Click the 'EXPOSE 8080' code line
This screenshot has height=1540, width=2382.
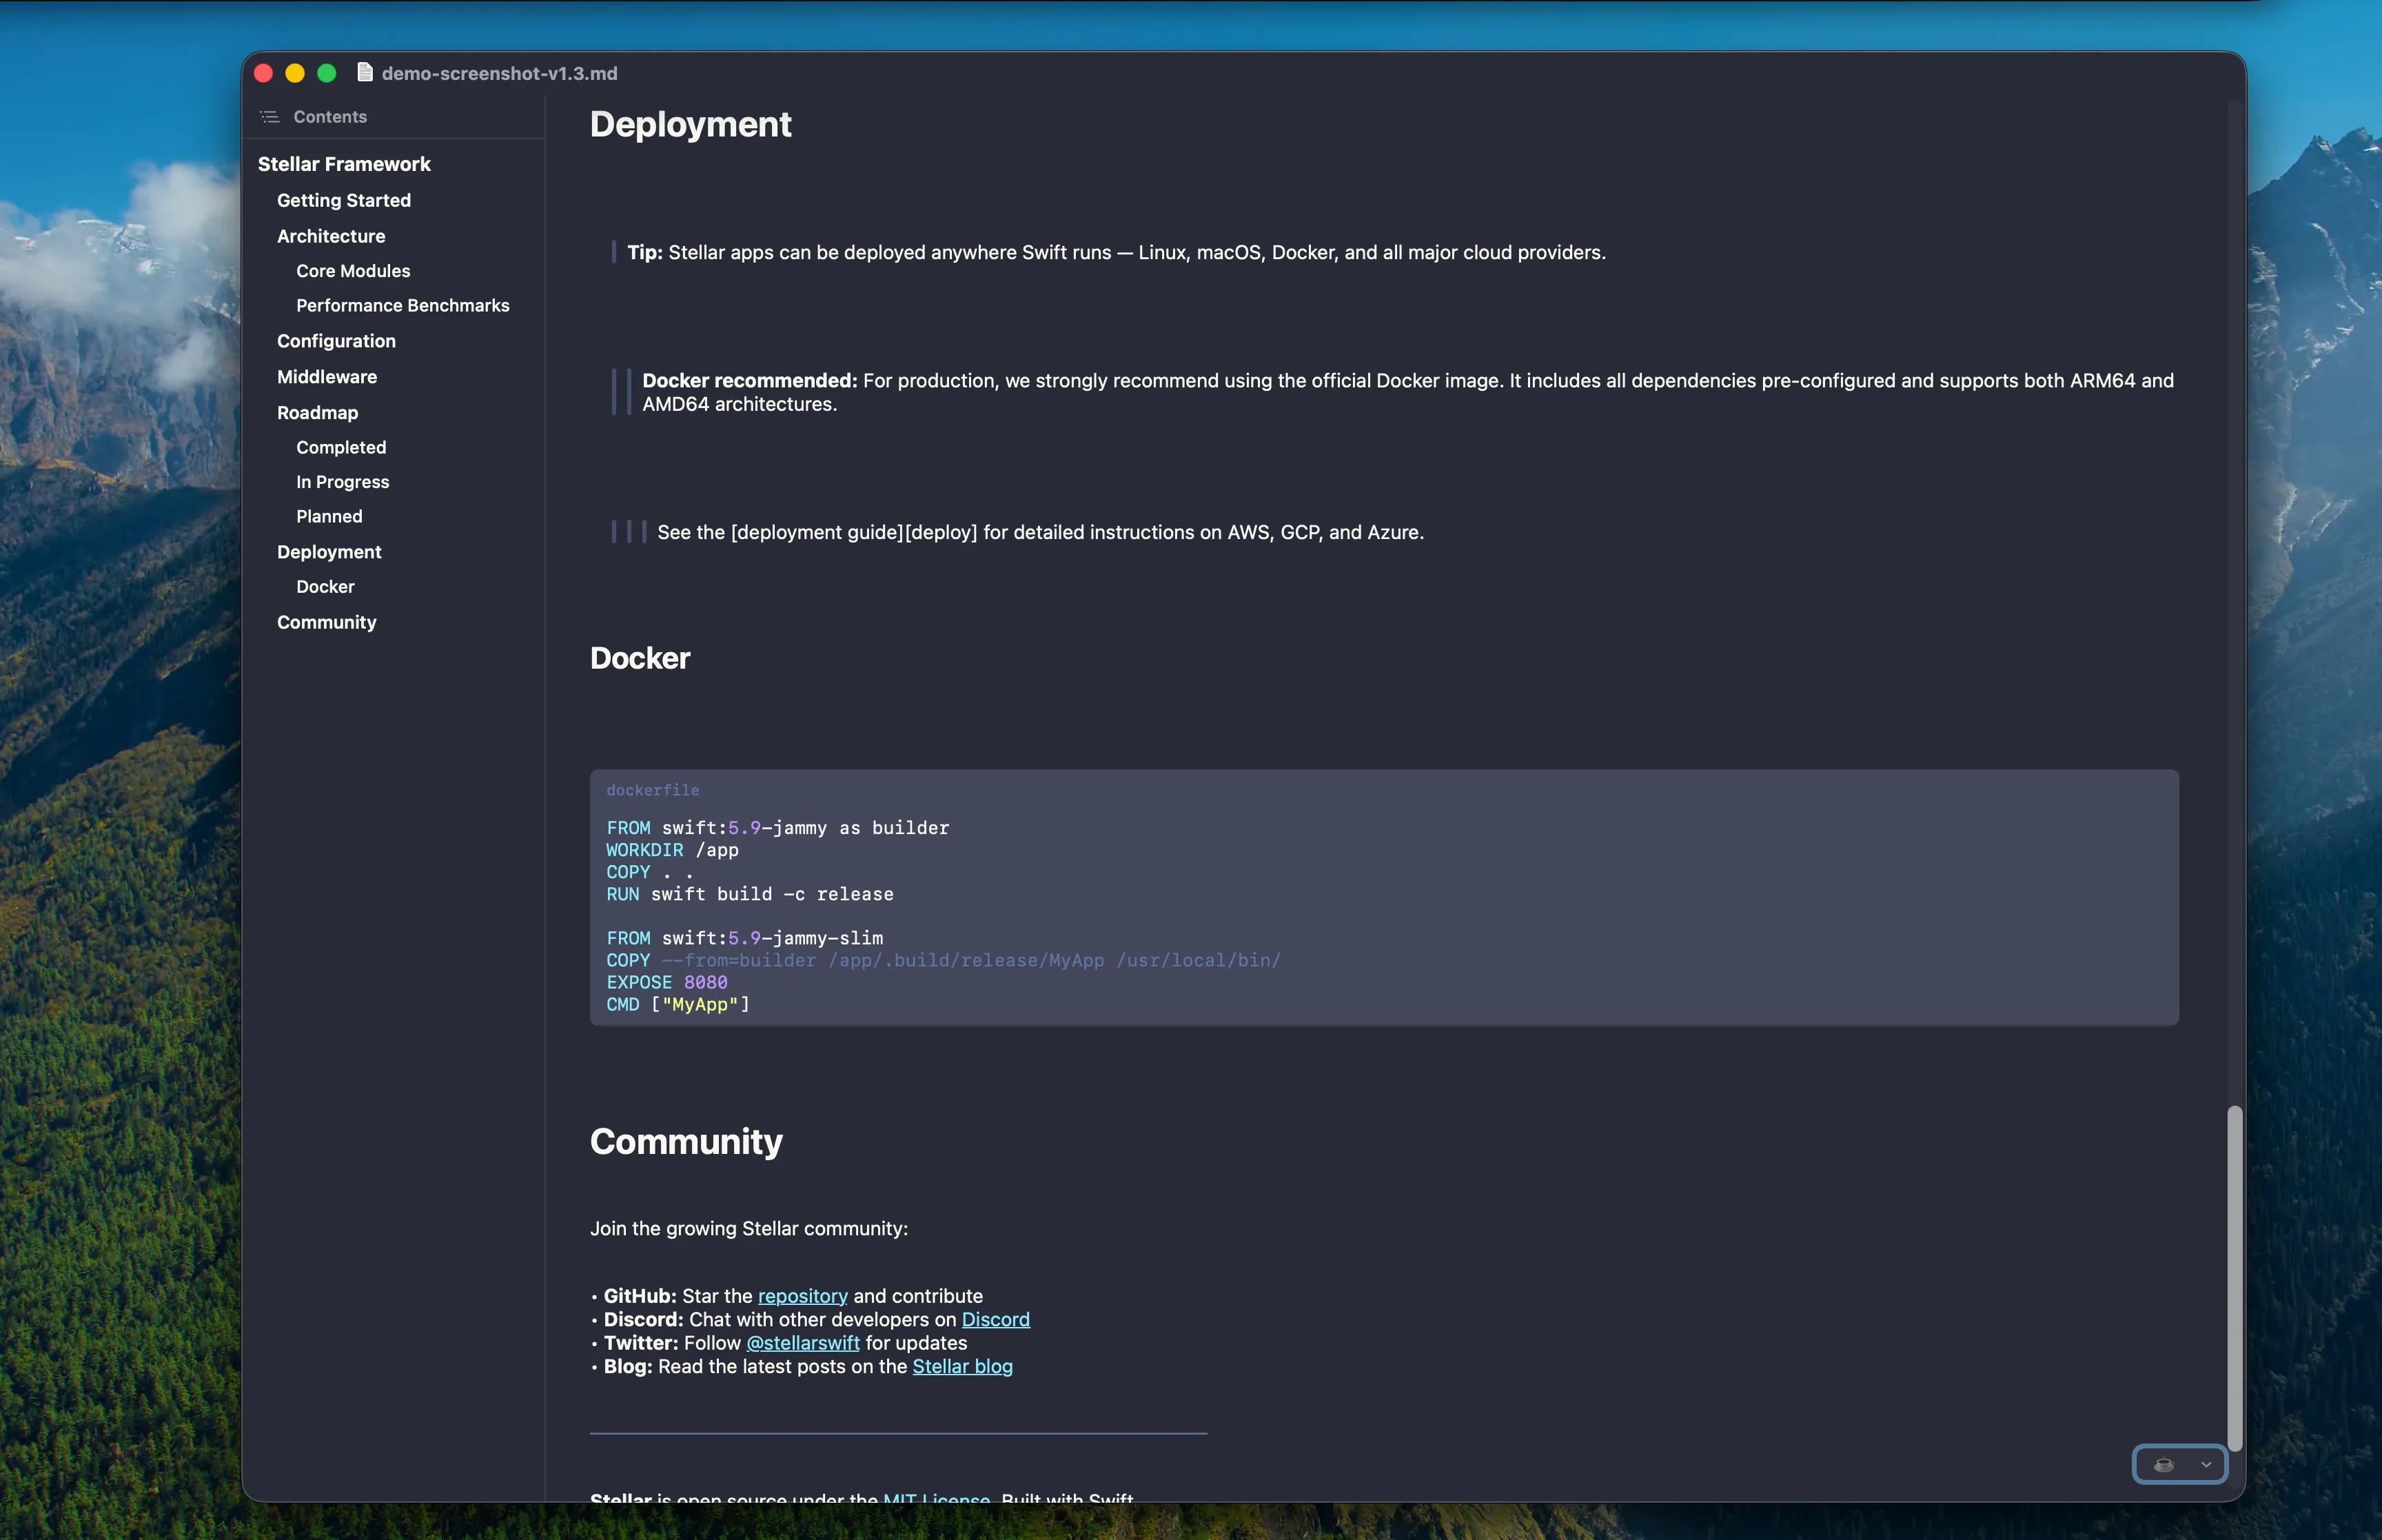(666, 982)
